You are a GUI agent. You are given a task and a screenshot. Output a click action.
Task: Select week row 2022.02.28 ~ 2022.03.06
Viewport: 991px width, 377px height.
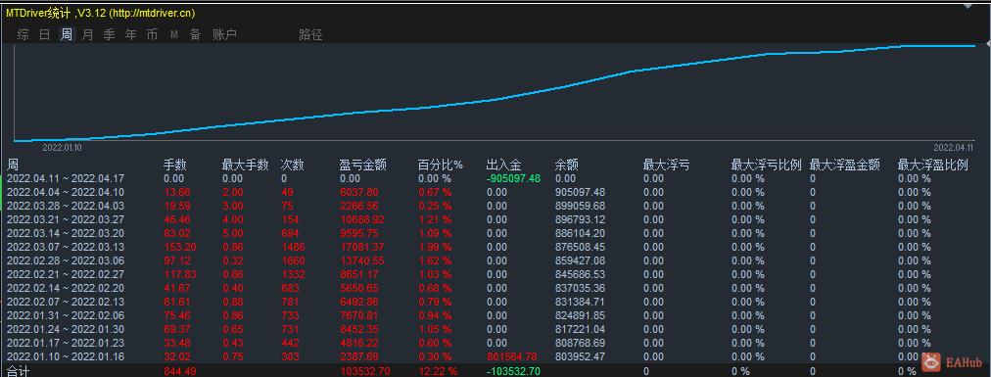tap(495, 259)
